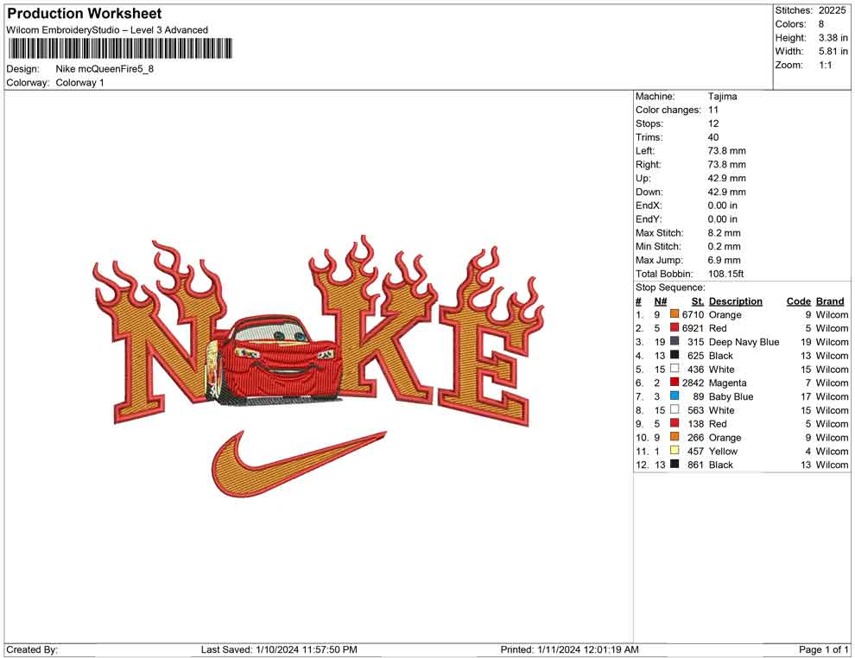855x658 pixels.
Task: Click the Machine value Tajima
Action: 723,97
